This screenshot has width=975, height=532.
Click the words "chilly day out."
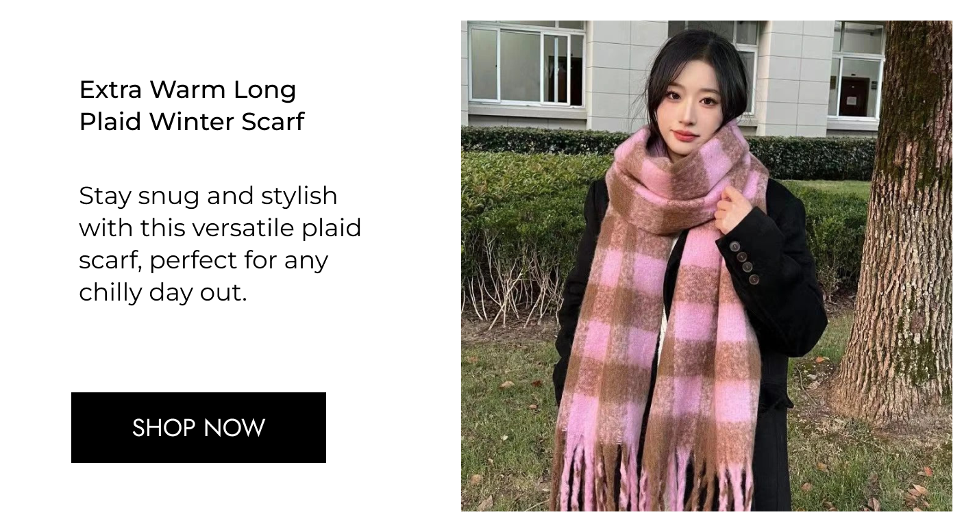[162, 293]
